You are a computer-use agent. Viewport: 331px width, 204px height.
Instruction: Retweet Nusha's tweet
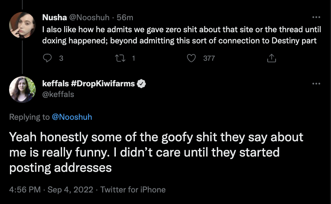[x=120, y=58]
